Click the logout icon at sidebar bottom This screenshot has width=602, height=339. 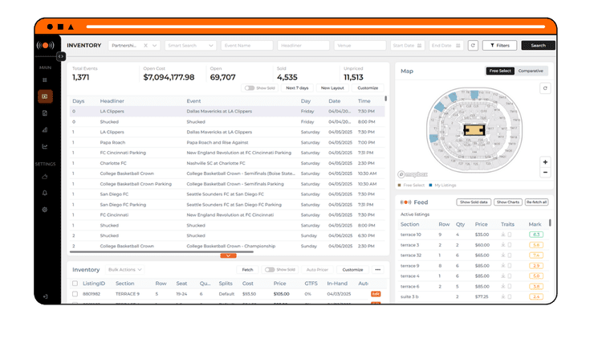tap(45, 296)
